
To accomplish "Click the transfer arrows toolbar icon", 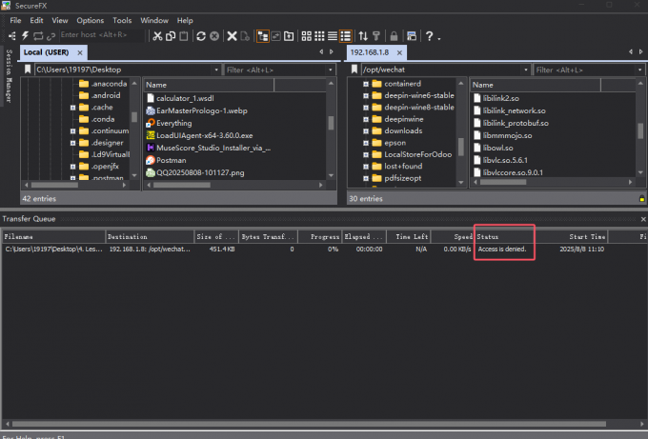I will click(363, 36).
